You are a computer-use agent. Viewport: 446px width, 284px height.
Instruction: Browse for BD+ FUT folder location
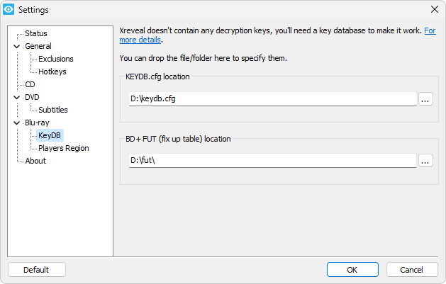pos(425,161)
